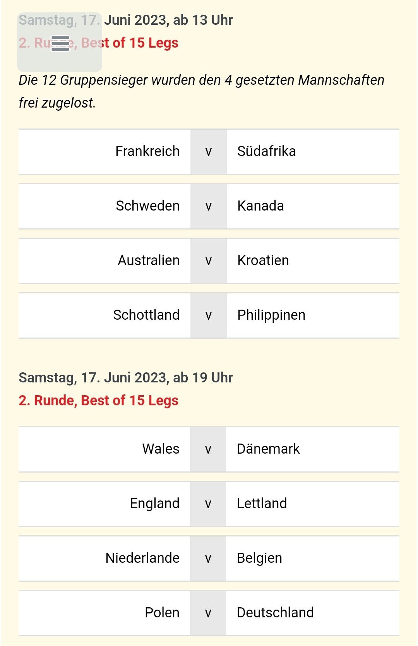Viewport: 418px width, 646px height.
Task: Click Kanada in the second match
Action: [x=260, y=206]
